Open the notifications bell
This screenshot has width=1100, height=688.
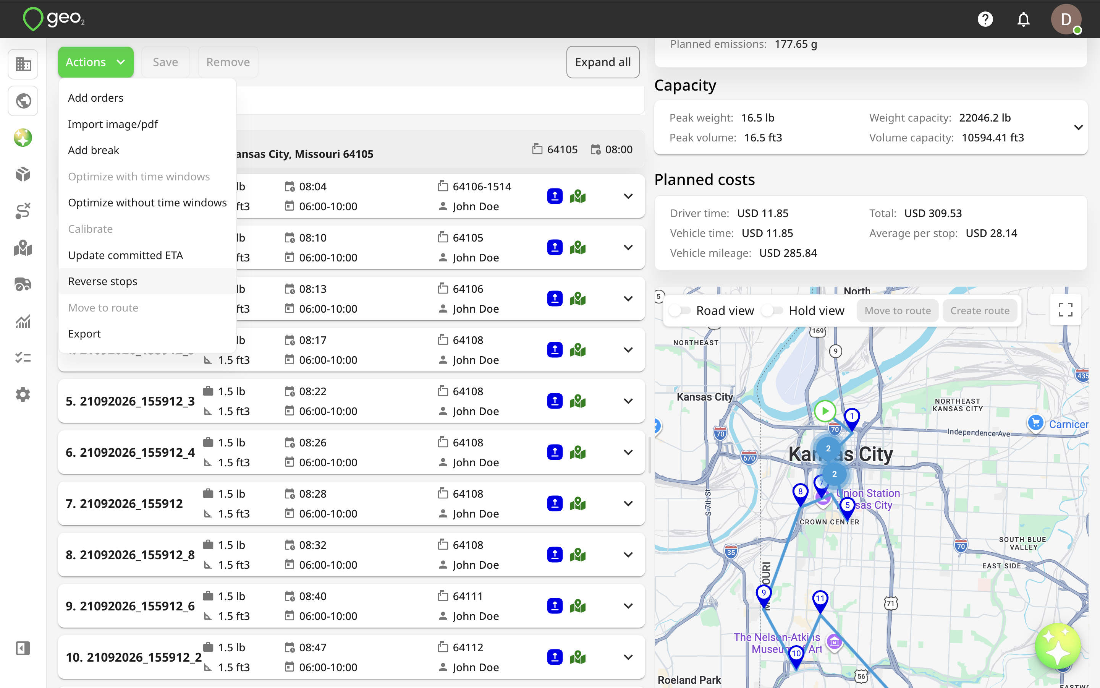1023,19
